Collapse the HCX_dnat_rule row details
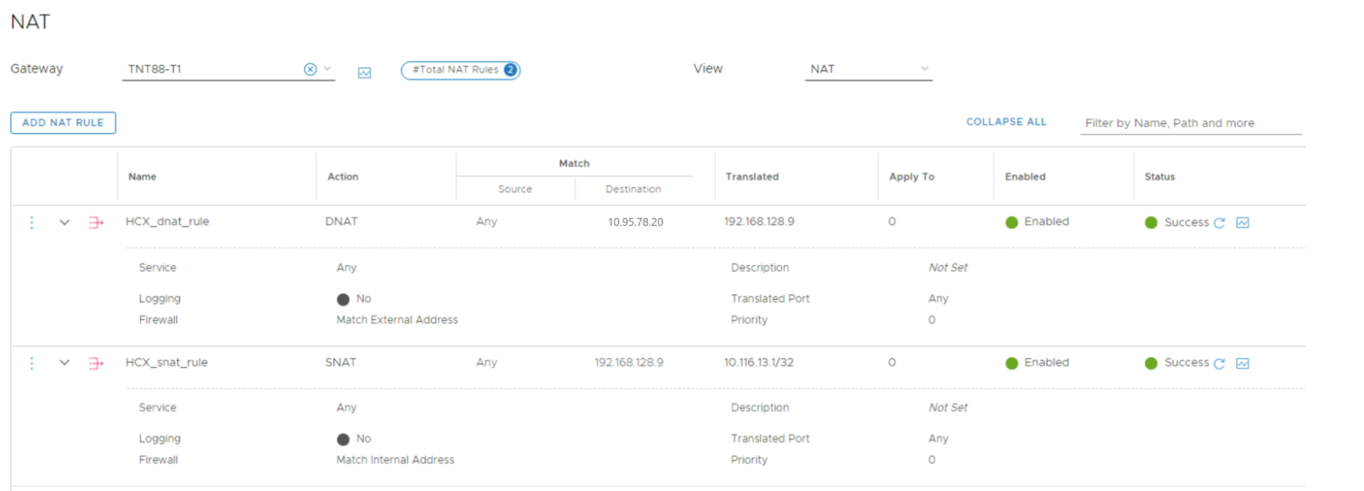 (64, 222)
